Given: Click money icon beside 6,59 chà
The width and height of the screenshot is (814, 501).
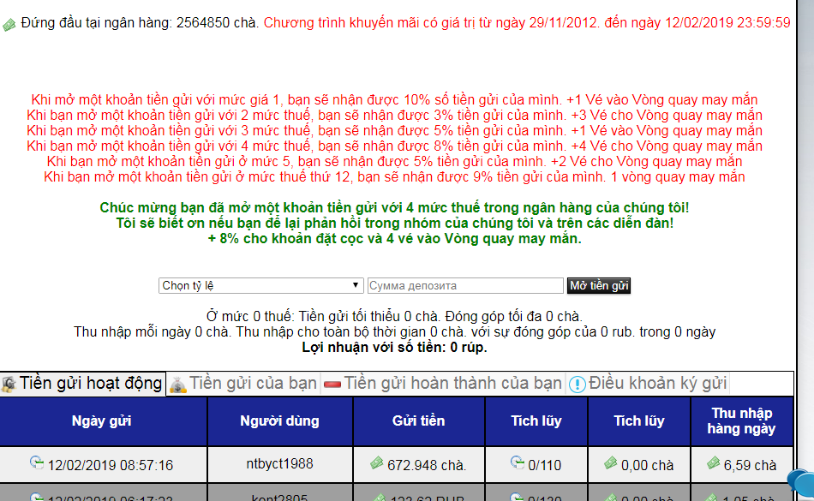Looking at the screenshot, I should 714,462.
